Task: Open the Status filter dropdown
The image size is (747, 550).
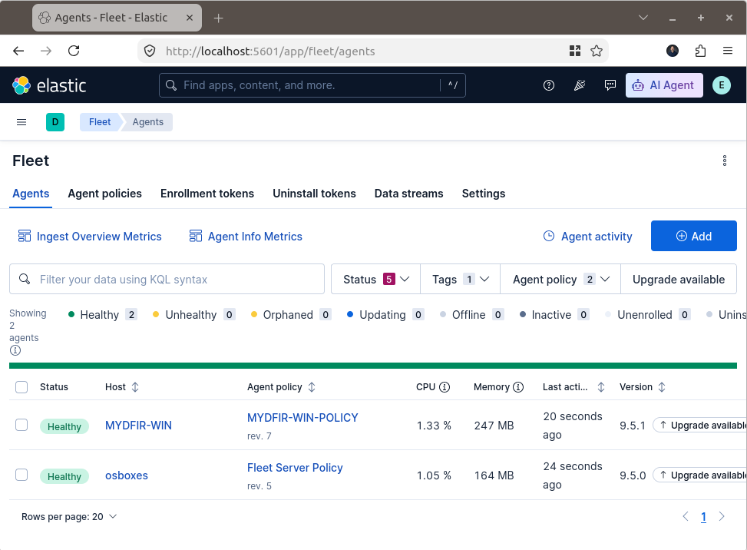Action: click(376, 280)
